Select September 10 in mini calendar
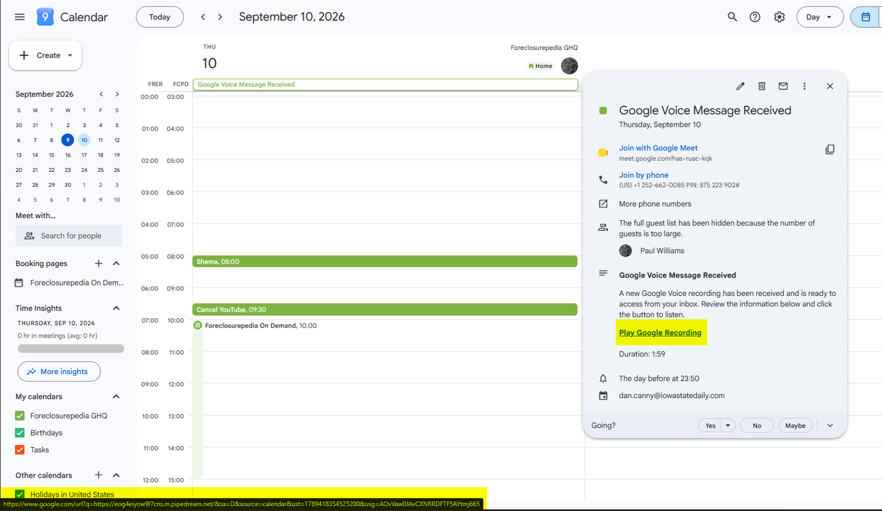The height and width of the screenshot is (511, 882). [84, 140]
